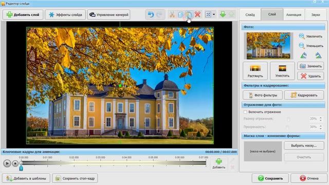The width and height of the screenshot is (329, 185).
Task: Click the layer alignment grid icon
Action: click(208, 14)
